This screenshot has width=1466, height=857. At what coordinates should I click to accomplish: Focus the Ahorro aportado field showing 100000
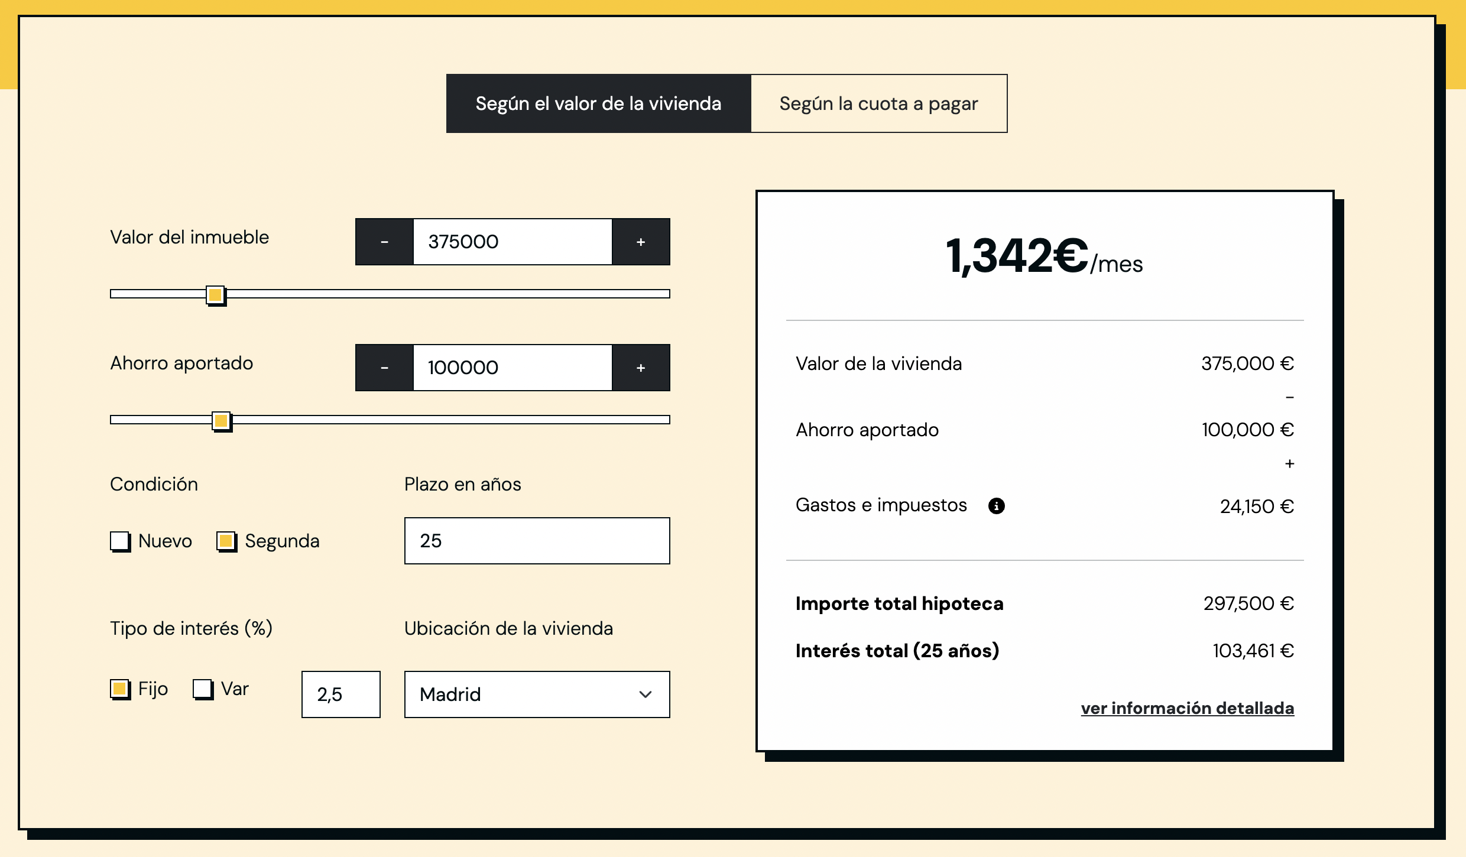click(513, 368)
